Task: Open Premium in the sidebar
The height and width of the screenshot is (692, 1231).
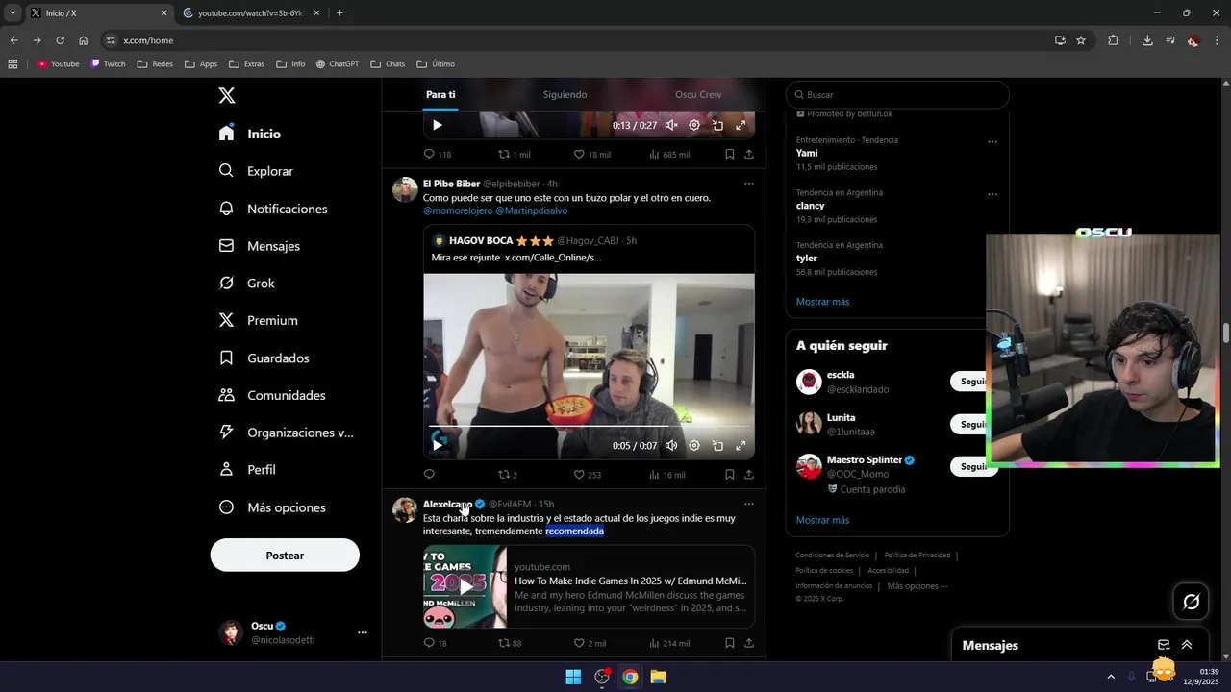Action: (259, 320)
